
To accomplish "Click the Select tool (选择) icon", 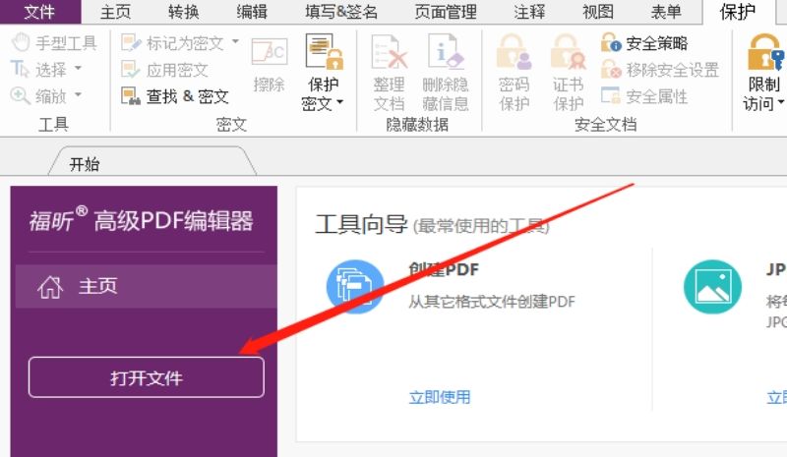I will [20, 69].
